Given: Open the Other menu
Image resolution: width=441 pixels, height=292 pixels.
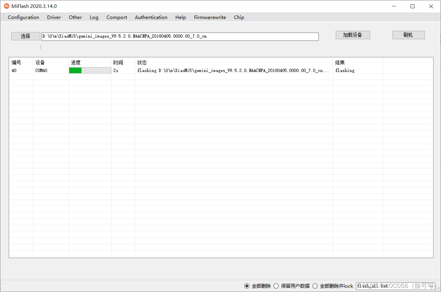Looking at the screenshot, I should [75, 17].
